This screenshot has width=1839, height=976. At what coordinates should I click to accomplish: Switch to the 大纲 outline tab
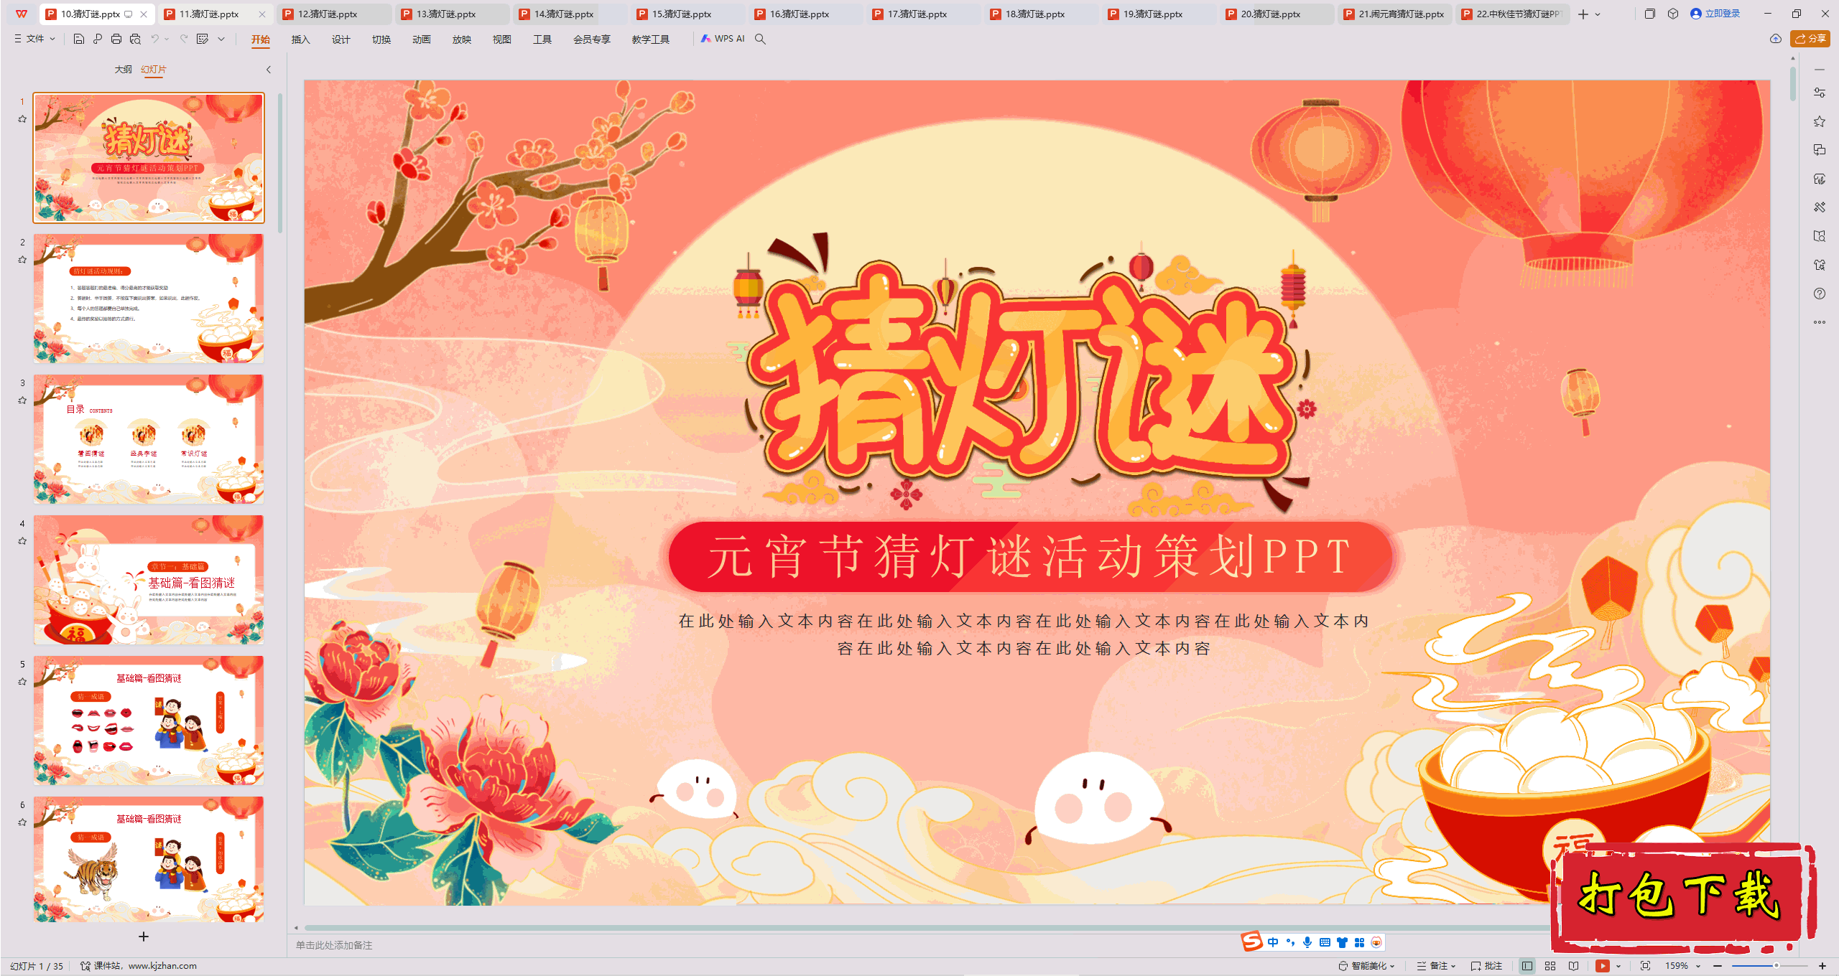(x=124, y=70)
